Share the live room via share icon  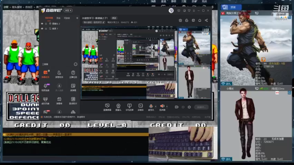pyautogui.click(x=206, y=21)
